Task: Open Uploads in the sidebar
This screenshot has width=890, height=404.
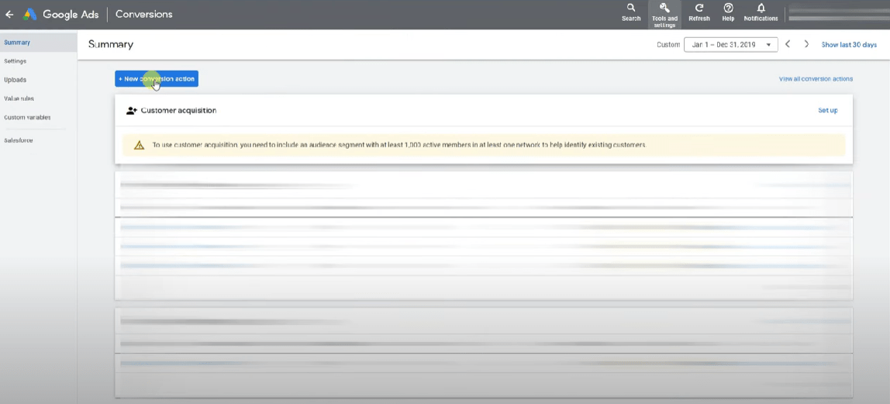Action: pos(16,80)
